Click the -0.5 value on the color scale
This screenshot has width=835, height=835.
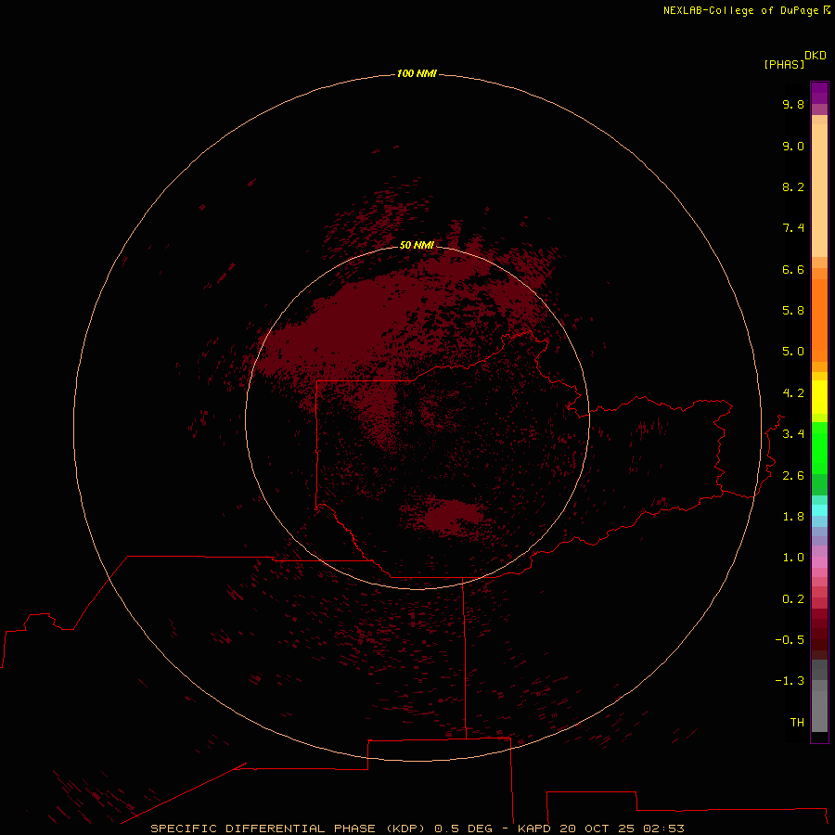click(x=790, y=640)
